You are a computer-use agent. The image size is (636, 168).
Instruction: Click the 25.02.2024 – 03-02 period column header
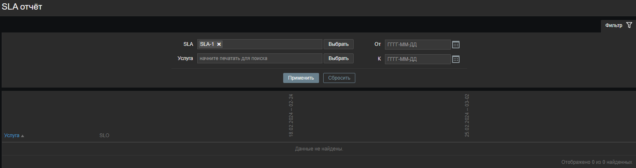coord(467,115)
